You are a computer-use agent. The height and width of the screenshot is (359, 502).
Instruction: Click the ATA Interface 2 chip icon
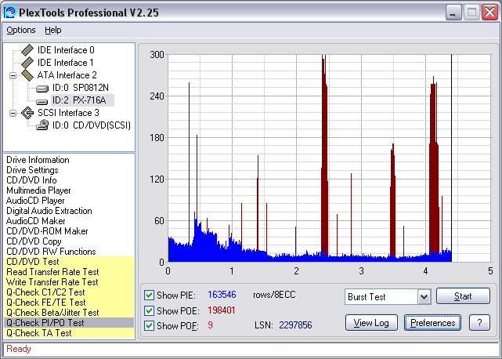(x=27, y=75)
